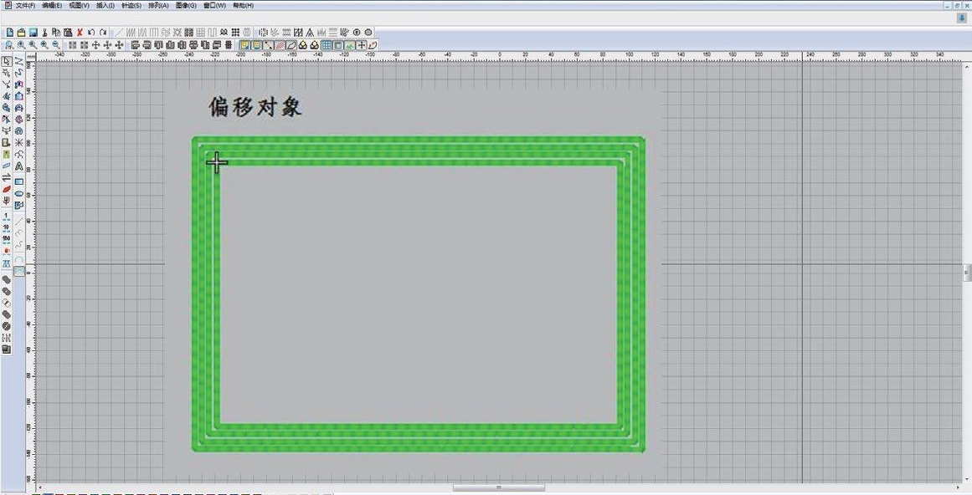Screen dimensions: 972x495
Task: Toggle the pen outline button at toolbar end
Action: (x=373, y=45)
